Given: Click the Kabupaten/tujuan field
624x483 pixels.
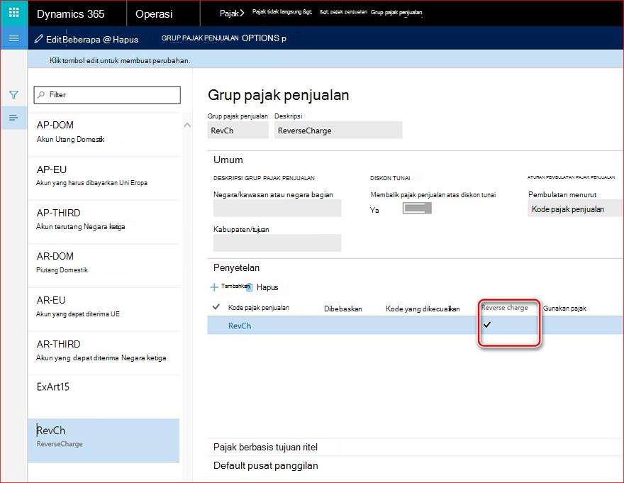Looking at the screenshot, I should coord(277,243).
